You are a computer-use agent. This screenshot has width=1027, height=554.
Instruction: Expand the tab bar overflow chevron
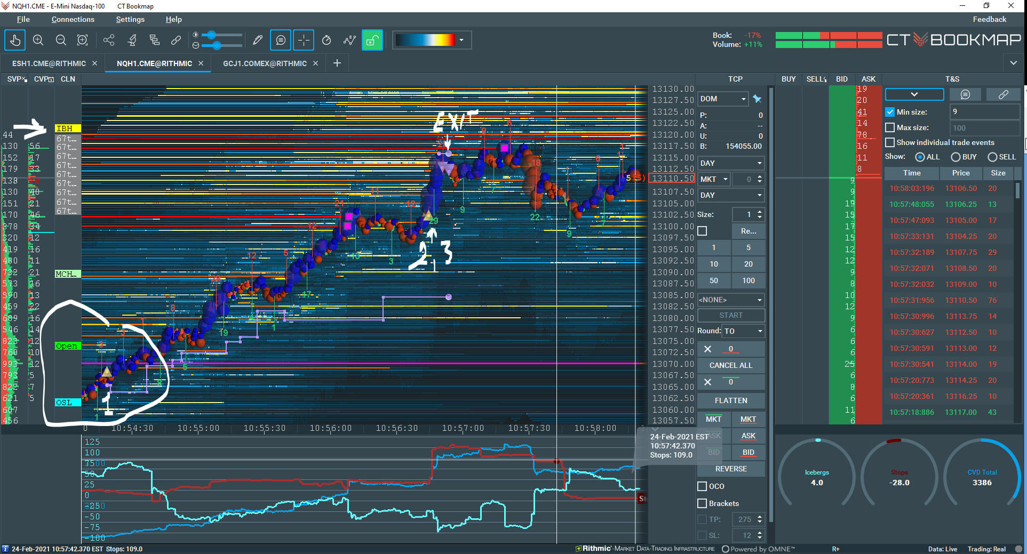pyautogui.click(x=1014, y=63)
